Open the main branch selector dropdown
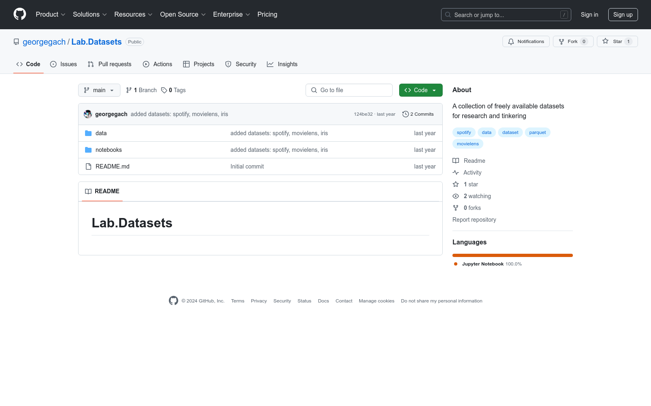This screenshot has width=651, height=406. pos(99,90)
